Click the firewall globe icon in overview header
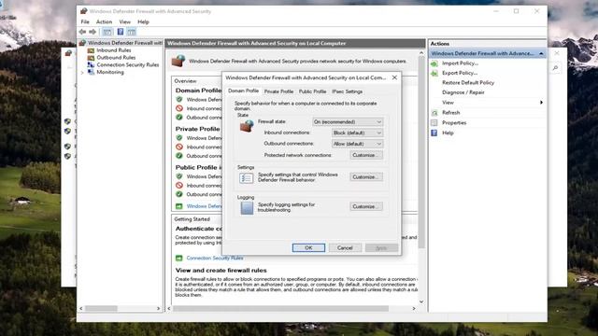This screenshot has height=336, width=598. [178, 61]
